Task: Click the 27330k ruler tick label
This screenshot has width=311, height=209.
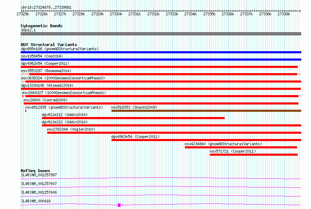Action: pyautogui.click(x=116, y=14)
